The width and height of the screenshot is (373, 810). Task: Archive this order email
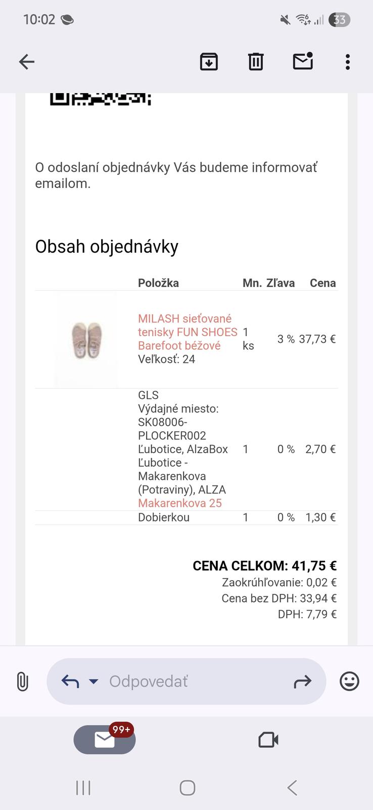coord(209,62)
